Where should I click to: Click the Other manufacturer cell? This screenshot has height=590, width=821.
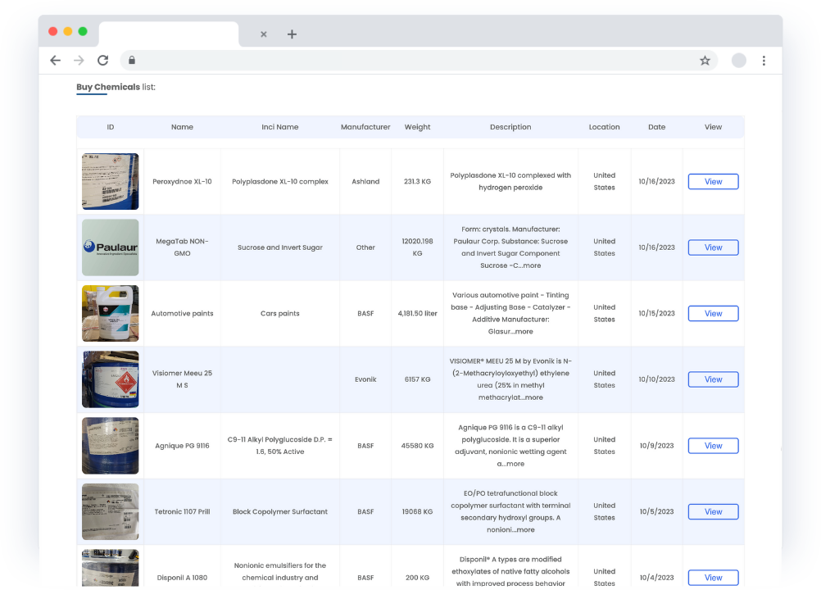click(365, 247)
